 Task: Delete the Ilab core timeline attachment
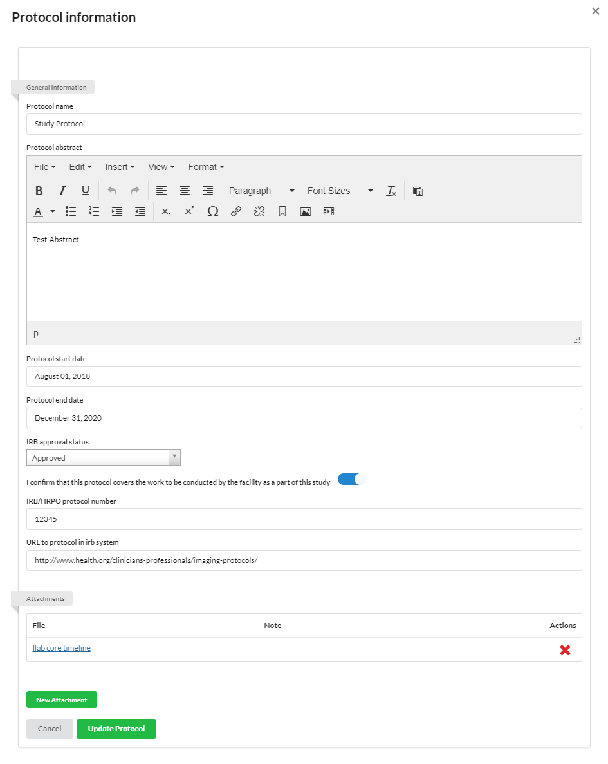pos(565,650)
